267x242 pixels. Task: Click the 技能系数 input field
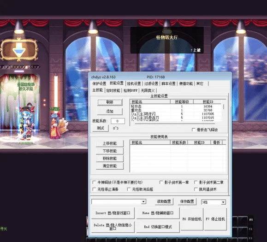(118, 121)
